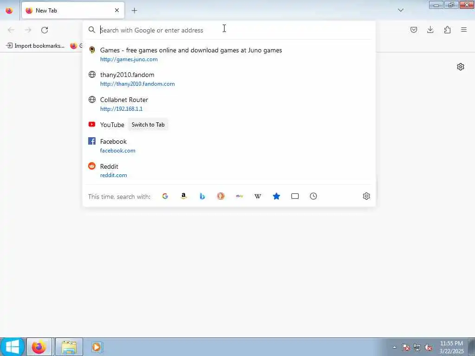Image resolution: width=475 pixels, height=356 pixels.
Task: Open media player taskbar icon
Action: (96, 347)
